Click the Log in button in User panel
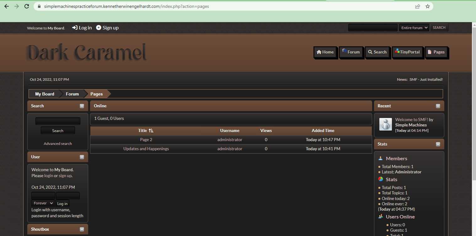Screen dimensions: 476x236 point(62,204)
